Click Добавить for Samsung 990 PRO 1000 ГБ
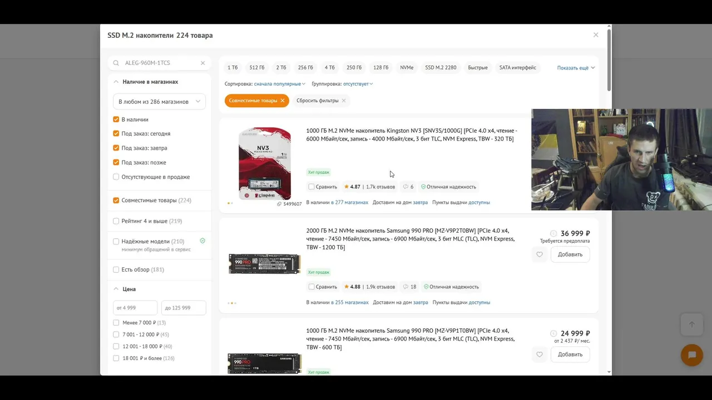This screenshot has height=400, width=712. click(x=570, y=354)
